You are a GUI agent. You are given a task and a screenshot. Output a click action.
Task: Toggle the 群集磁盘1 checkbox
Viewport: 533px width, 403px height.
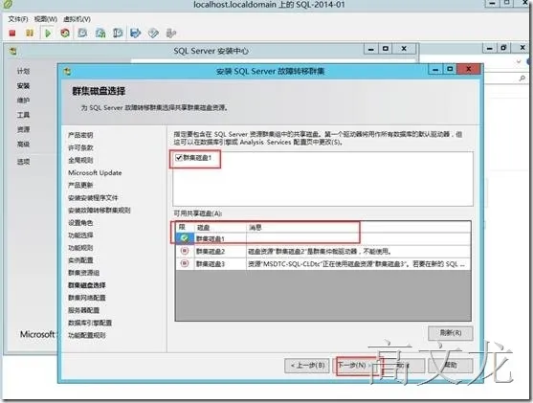pos(178,157)
